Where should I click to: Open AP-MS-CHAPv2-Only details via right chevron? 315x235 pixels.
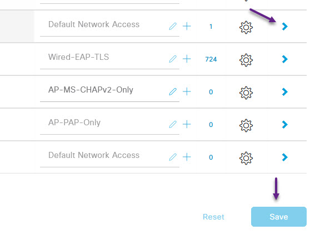284,92
